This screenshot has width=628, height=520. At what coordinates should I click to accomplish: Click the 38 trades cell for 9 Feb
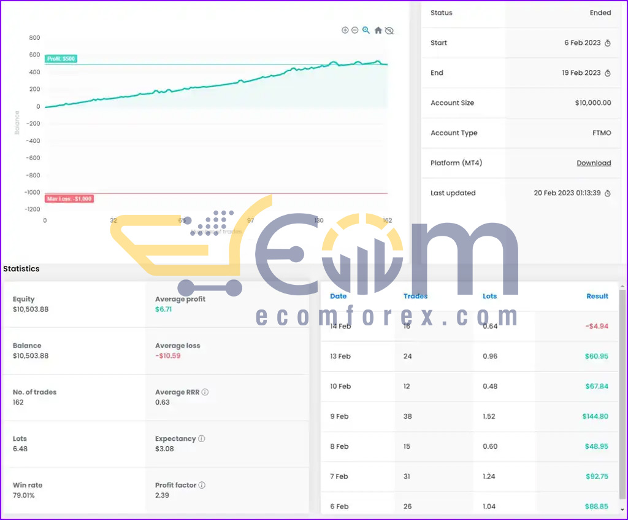coord(408,417)
